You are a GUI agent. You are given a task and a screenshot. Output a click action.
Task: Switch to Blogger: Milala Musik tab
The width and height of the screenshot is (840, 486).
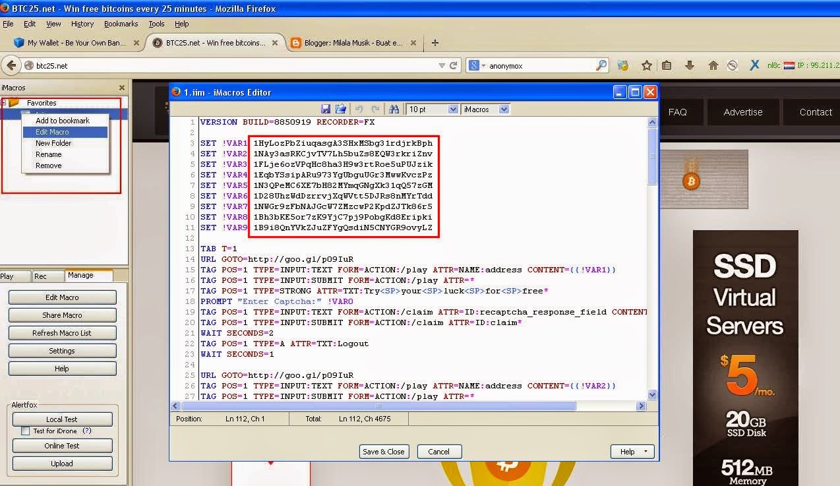pos(353,43)
